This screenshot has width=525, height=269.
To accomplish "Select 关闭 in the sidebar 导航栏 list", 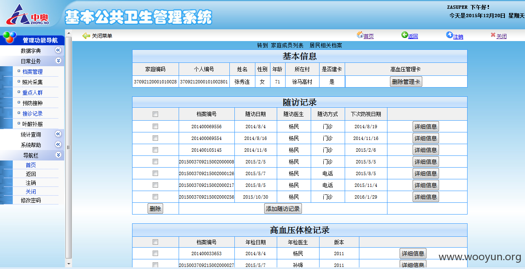I will tap(31, 191).
